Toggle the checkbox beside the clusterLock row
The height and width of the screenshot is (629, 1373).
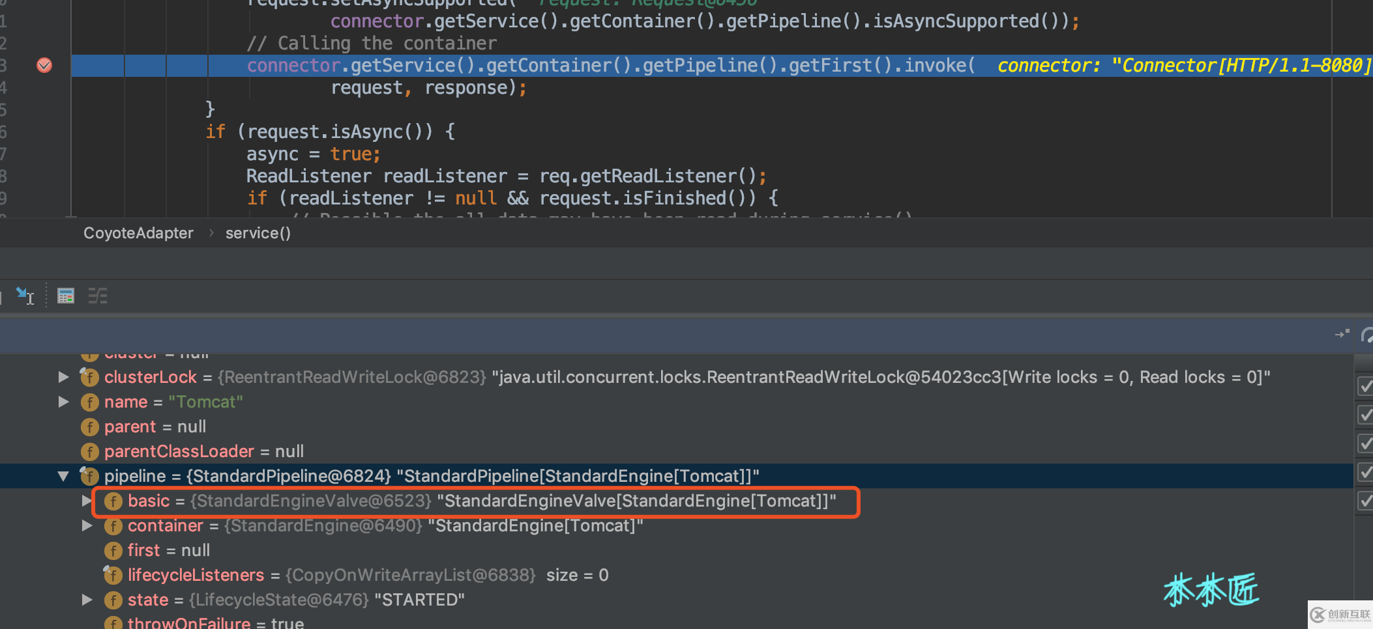[1365, 385]
